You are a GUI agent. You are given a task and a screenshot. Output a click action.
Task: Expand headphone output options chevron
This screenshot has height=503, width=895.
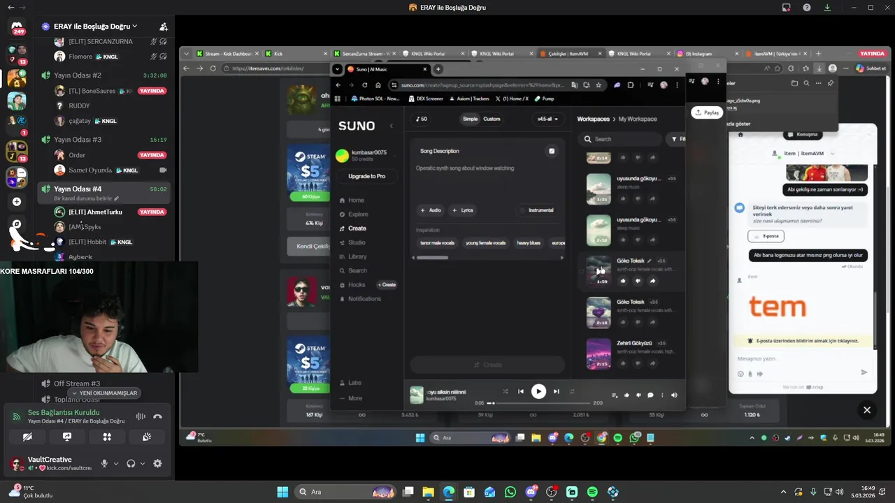click(143, 463)
